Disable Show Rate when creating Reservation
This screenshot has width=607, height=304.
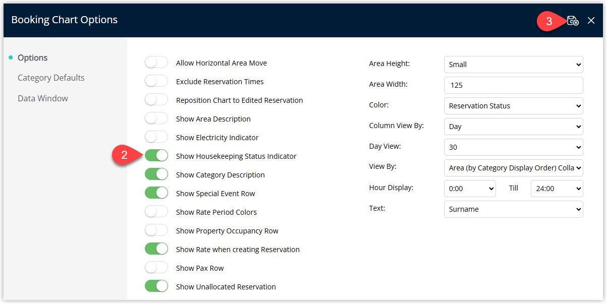tap(156, 249)
